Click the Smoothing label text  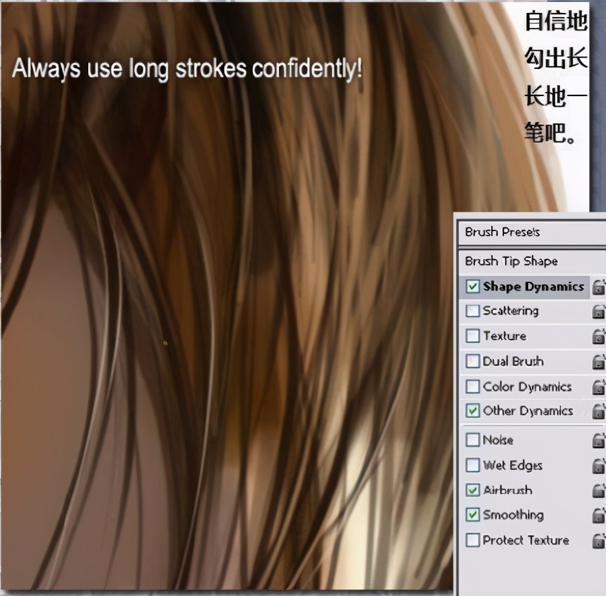pyautogui.click(x=513, y=515)
